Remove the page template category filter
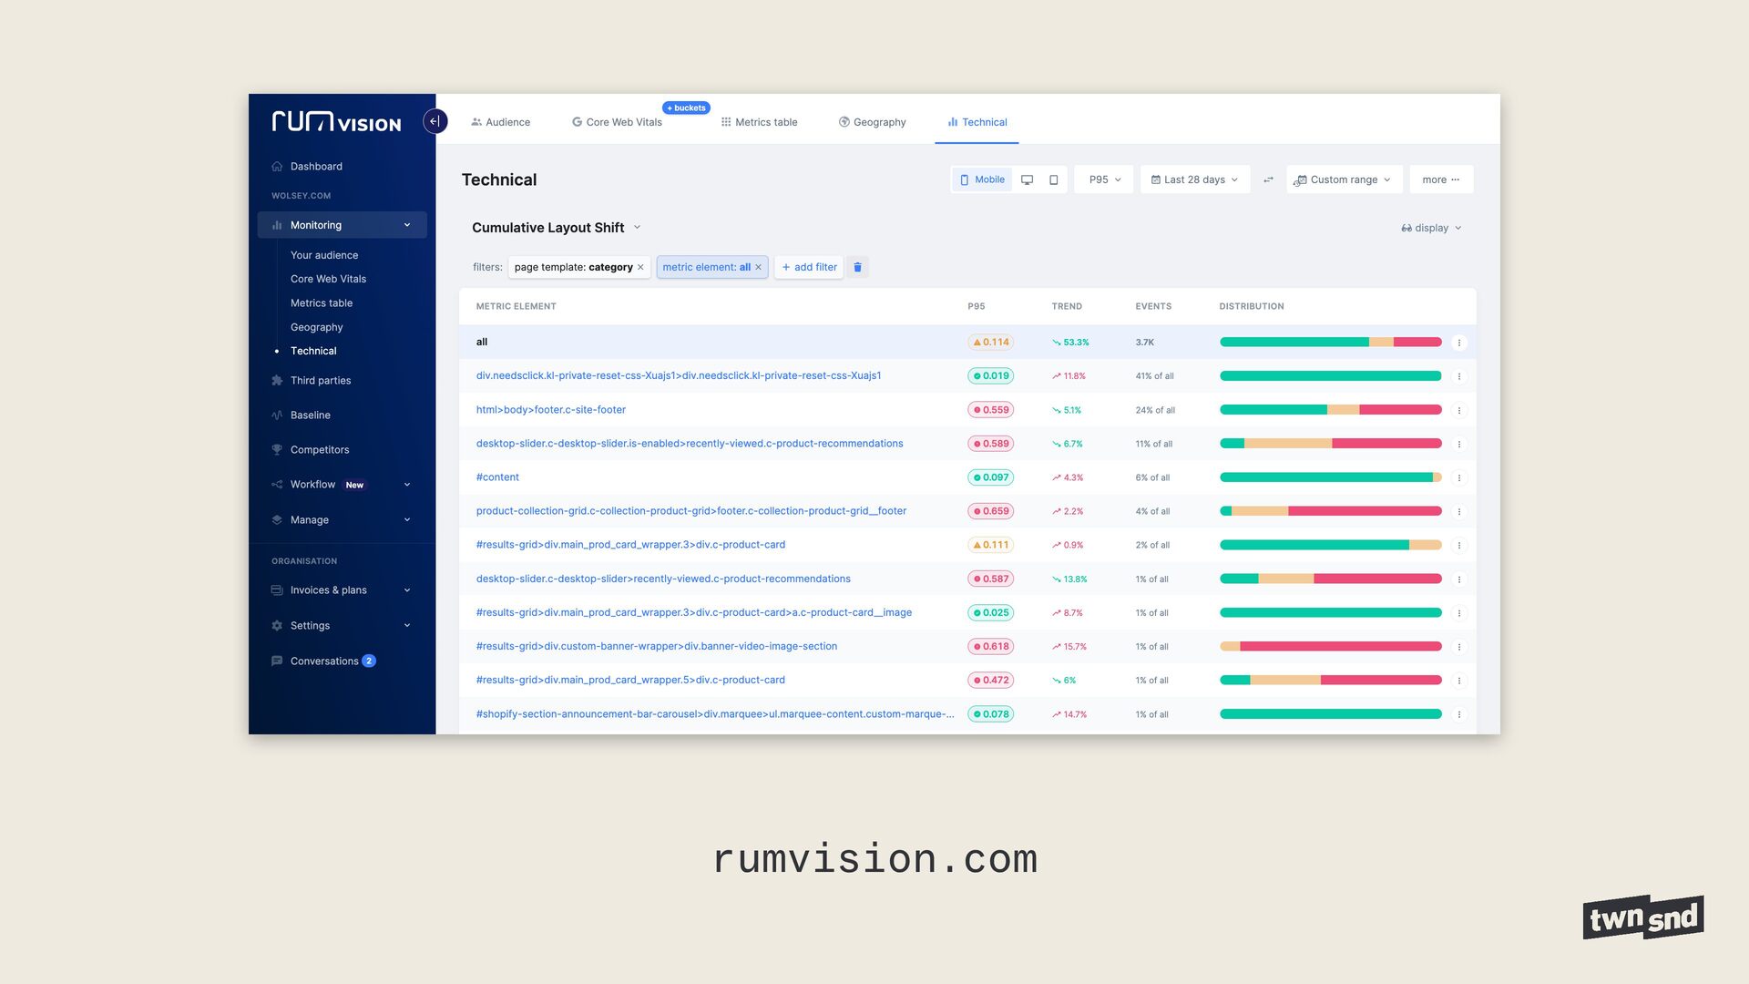The height and width of the screenshot is (984, 1749). (x=640, y=267)
